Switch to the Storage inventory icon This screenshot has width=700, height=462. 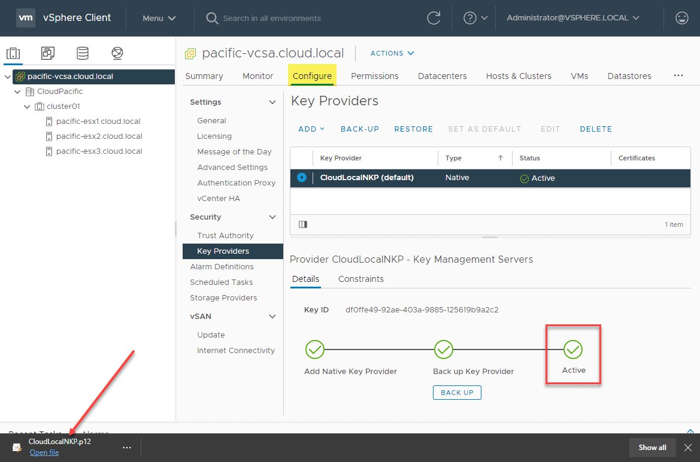click(x=83, y=53)
